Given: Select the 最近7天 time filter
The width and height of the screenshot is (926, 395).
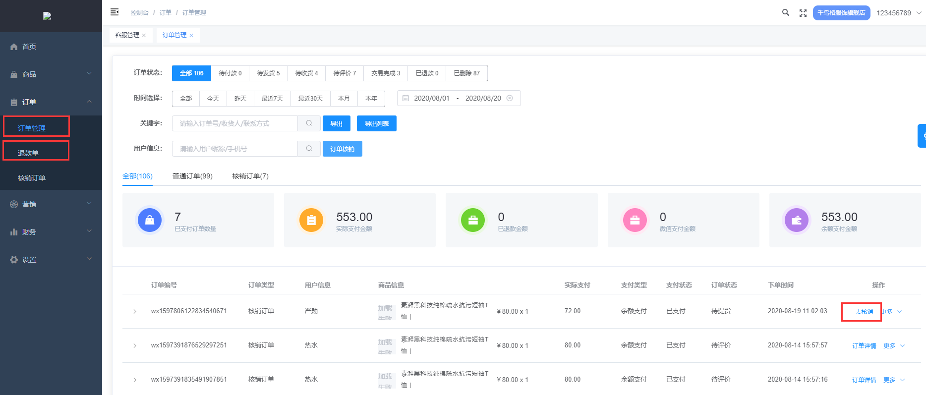Looking at the screenshot, I should click(x=272, y=98).
